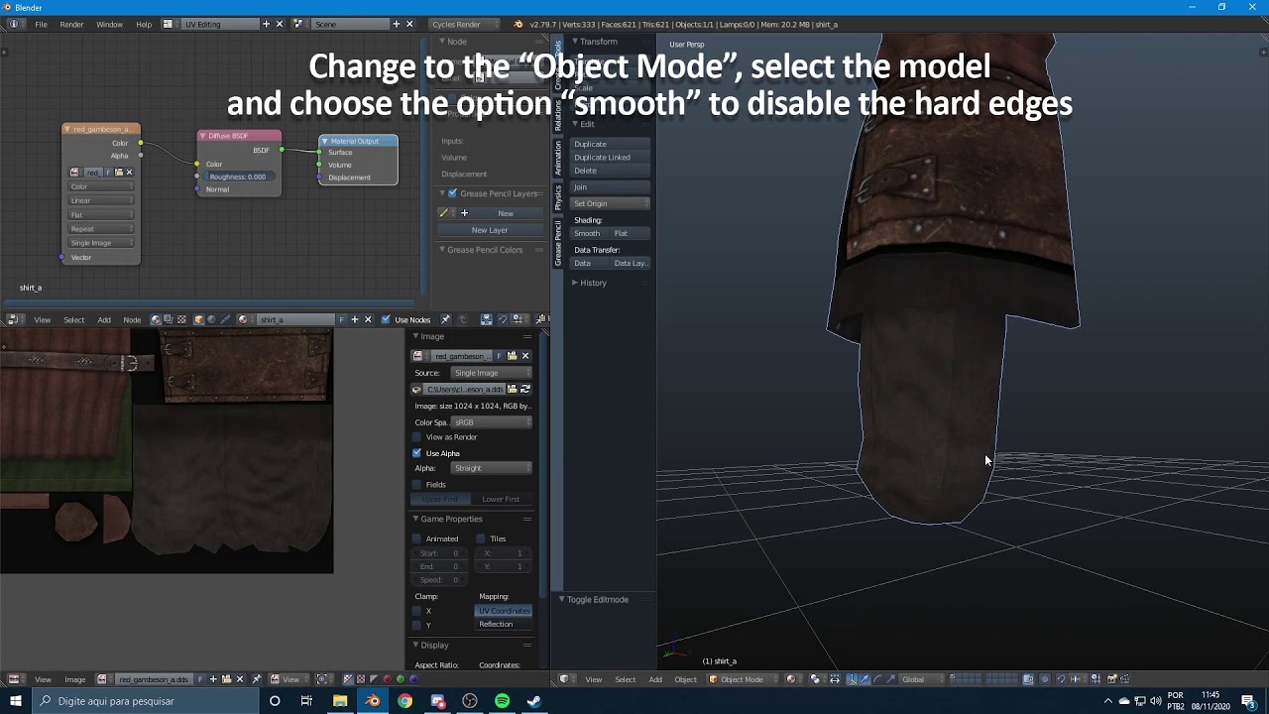The width and height of the screenshot is (1269, 714).
Task: Open the Source Single Image dropdown
Action: (x=491, y=373)
